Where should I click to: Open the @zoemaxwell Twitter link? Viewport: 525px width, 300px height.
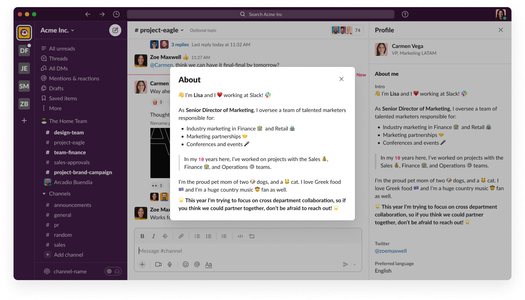[391, 251]
